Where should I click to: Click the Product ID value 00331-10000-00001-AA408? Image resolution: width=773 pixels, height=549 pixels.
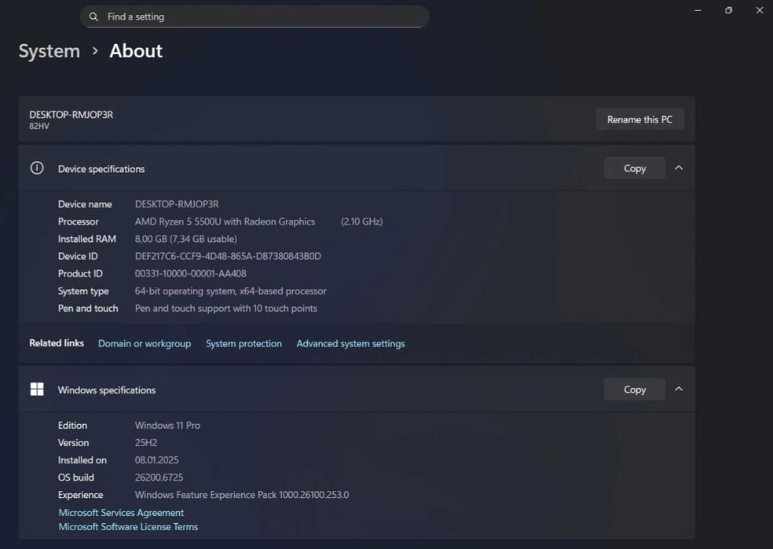tap(190, 273)
